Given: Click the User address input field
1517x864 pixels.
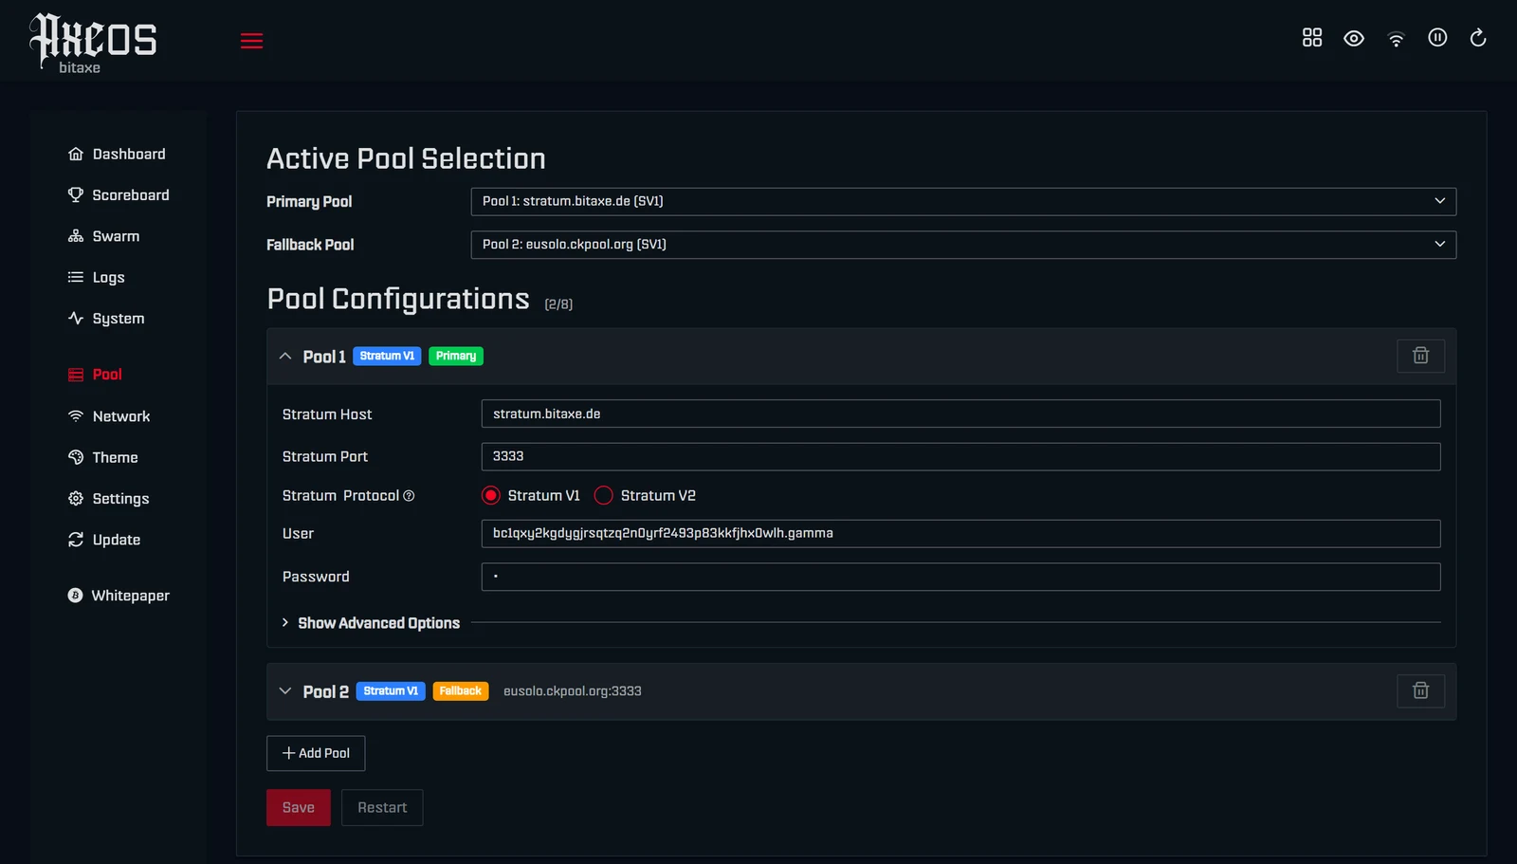Looking at the screenshot, I should [960, 533].
